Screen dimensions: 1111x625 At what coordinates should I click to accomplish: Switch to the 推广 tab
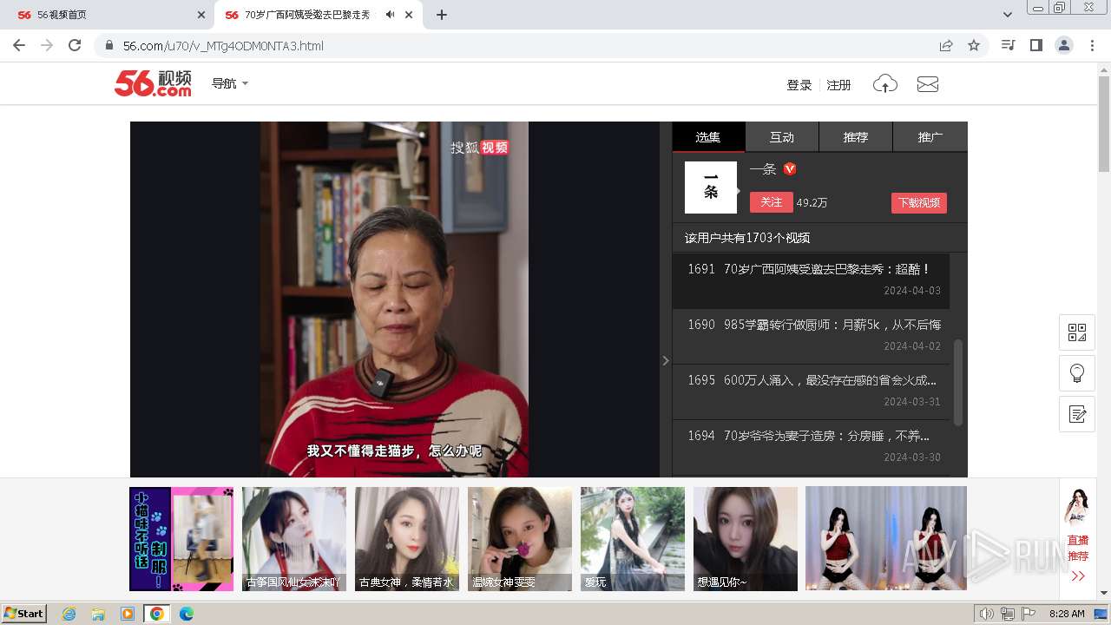click(930, 137)
